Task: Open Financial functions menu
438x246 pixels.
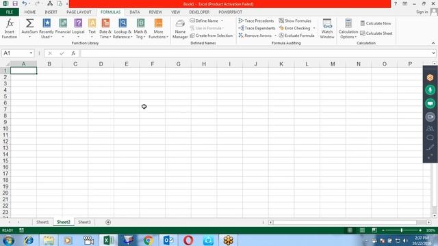Action: click(x=63, y=29)
